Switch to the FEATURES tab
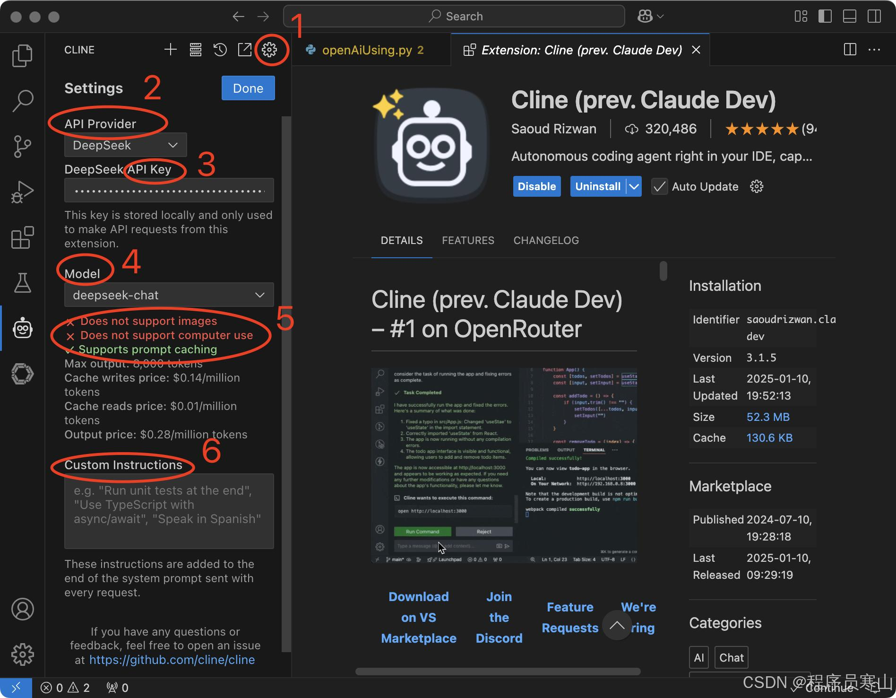This screenshot has height=698, width=896. 468,240
